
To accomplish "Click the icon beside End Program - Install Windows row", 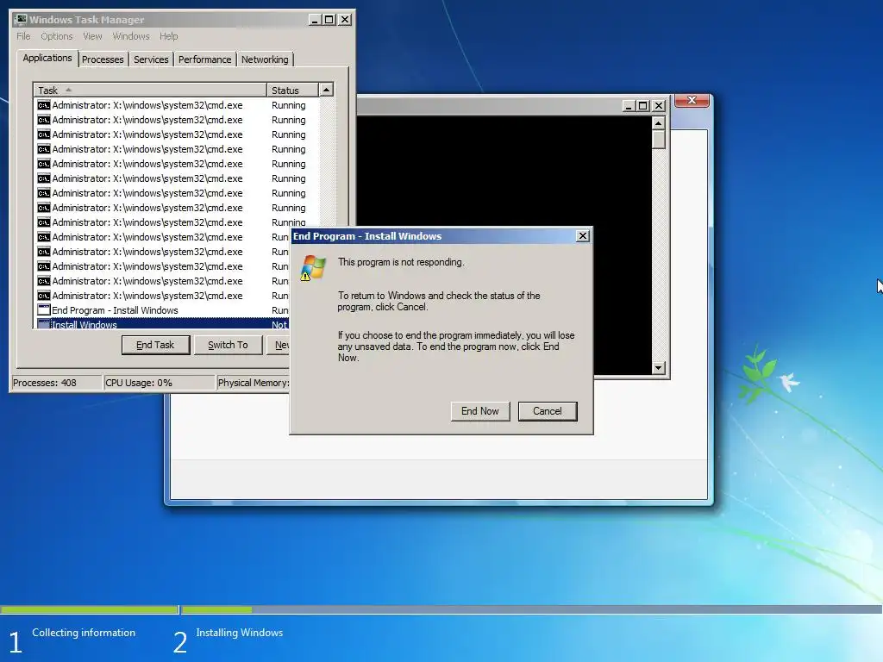I will [x=43, y=310].
